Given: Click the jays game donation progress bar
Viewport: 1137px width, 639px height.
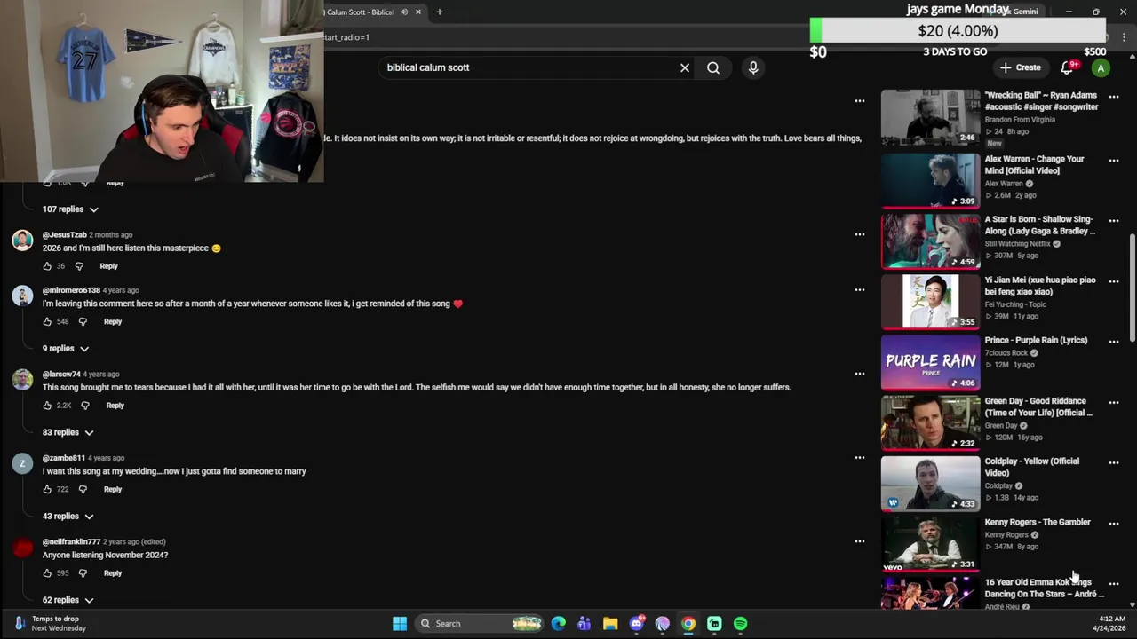Looking at the screenshot, I should click(958, 31).
